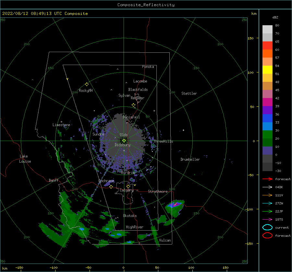The width and height of the screenshot is (292, 272).
Task: Click the RockyMH label
Action: (x=86, y=91)
